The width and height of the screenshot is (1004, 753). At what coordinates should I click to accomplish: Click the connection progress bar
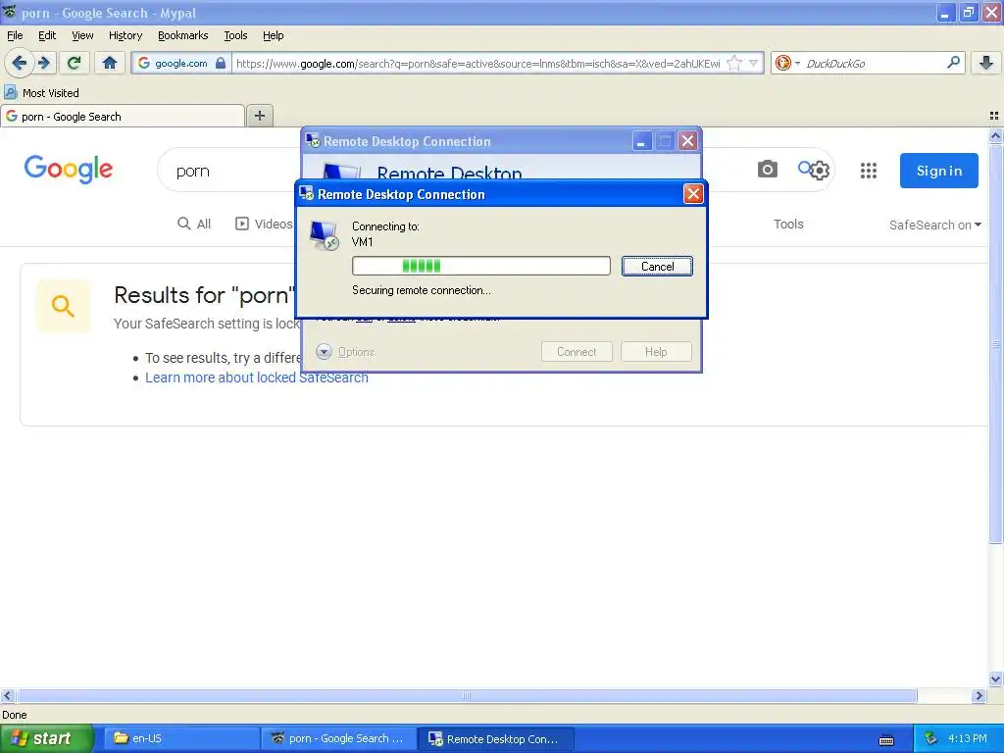click(480, 266)
